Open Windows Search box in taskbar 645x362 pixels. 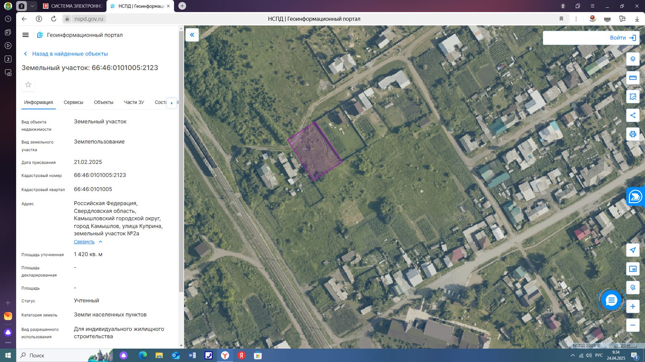pos(56,356)
